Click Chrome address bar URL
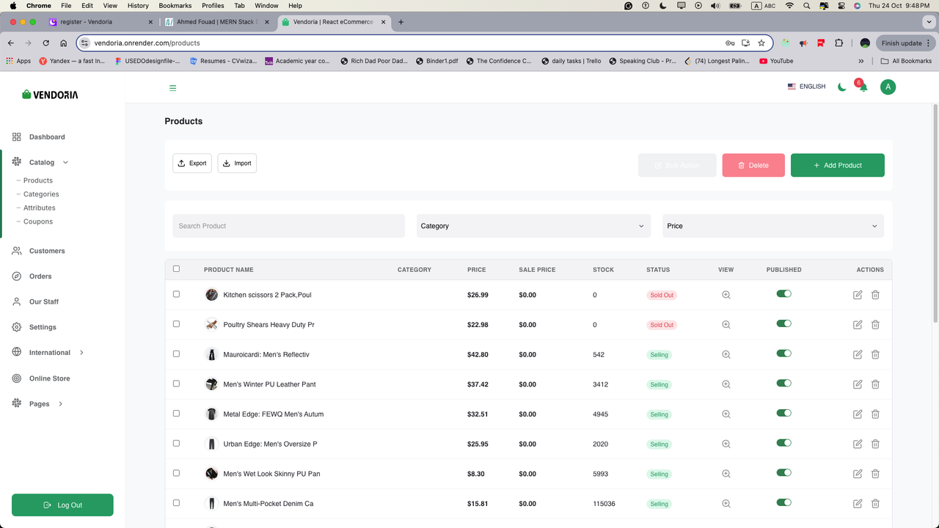This screenshot has width=939, height=528. coord(147,43)
